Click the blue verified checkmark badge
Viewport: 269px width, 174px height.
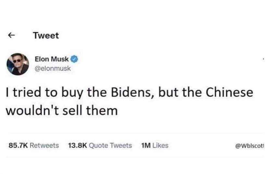(x=74, y=60)
